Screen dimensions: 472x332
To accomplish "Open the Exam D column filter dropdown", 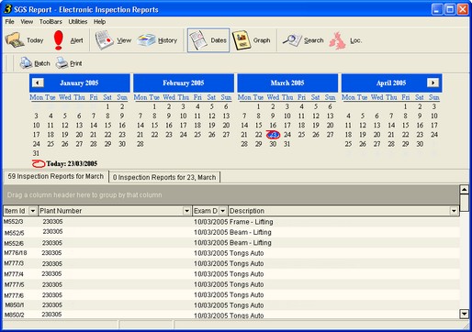I will coord(223,211).
